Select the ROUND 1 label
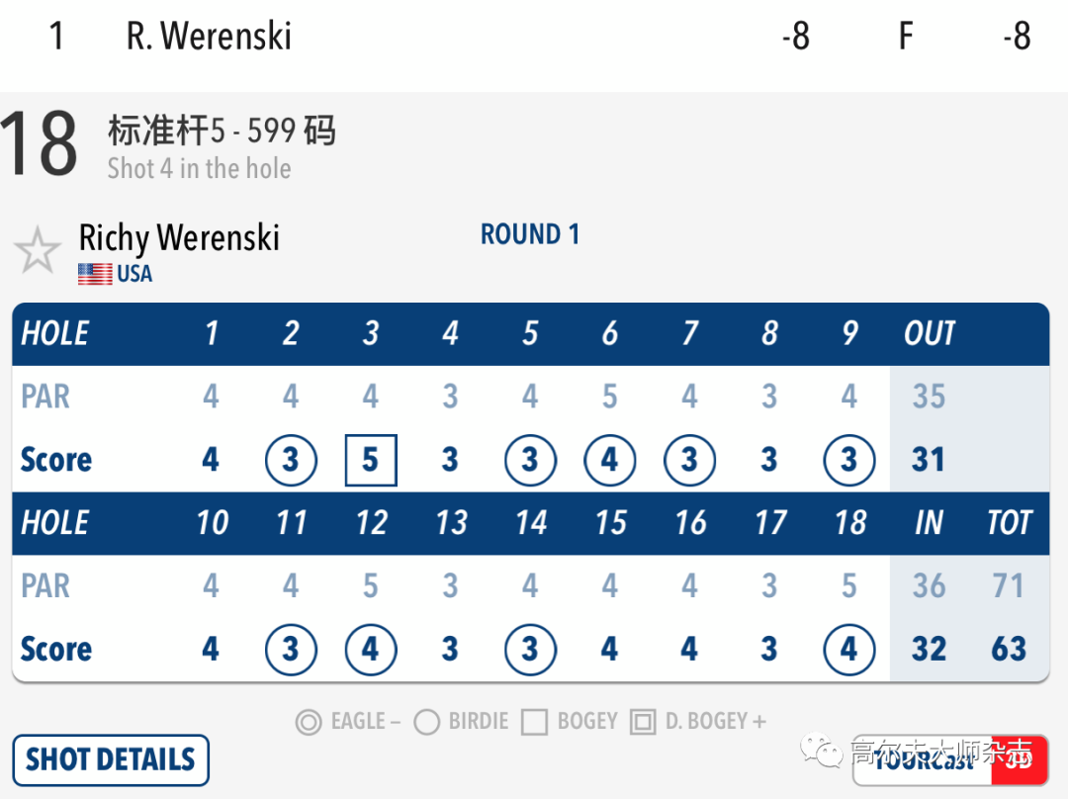Screen dimensions: 1068x799 [x=530, y=234]
